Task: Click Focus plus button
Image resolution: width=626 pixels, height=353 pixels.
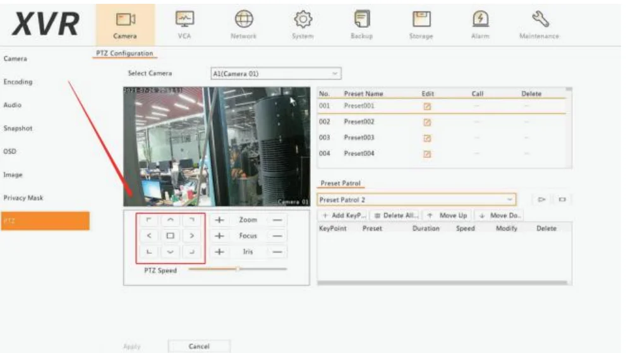Action: coord(219,236)
